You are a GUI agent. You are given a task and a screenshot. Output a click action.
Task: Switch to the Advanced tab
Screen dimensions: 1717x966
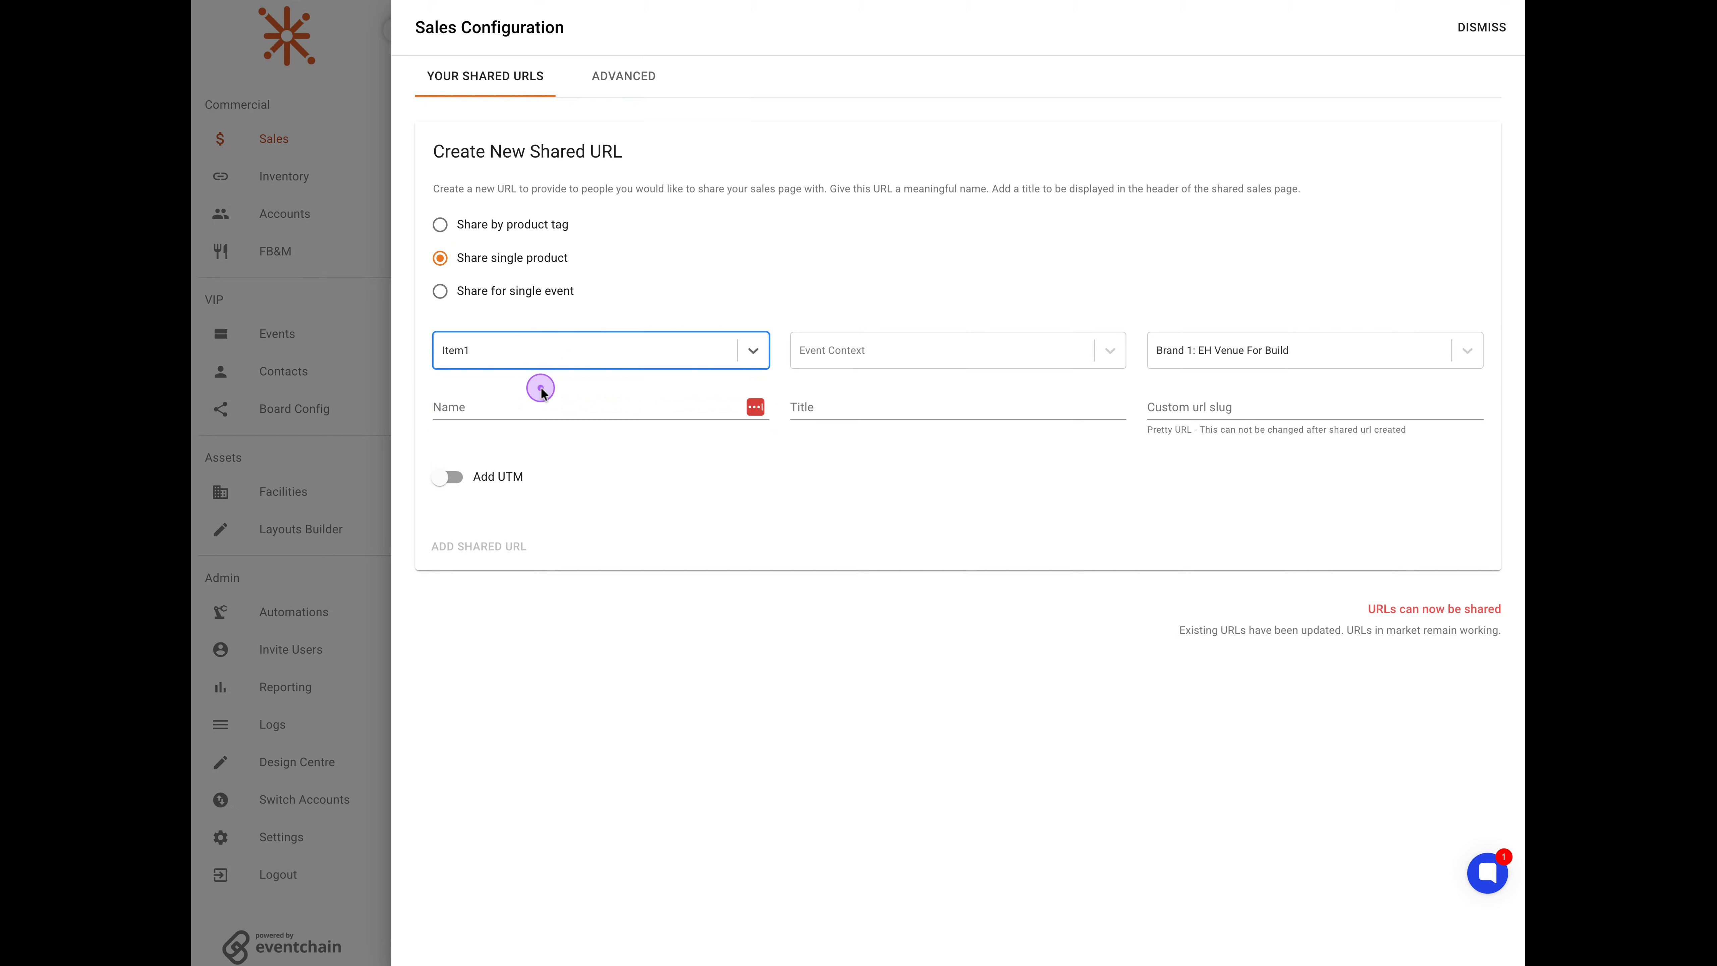[x=623, y=76]
